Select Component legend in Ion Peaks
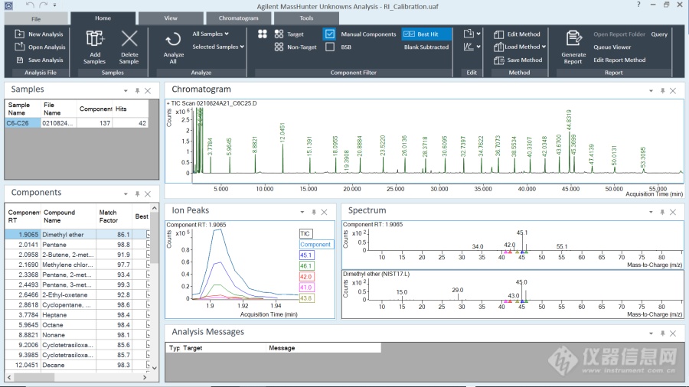The image size is (689, 387). click(316, 245)
